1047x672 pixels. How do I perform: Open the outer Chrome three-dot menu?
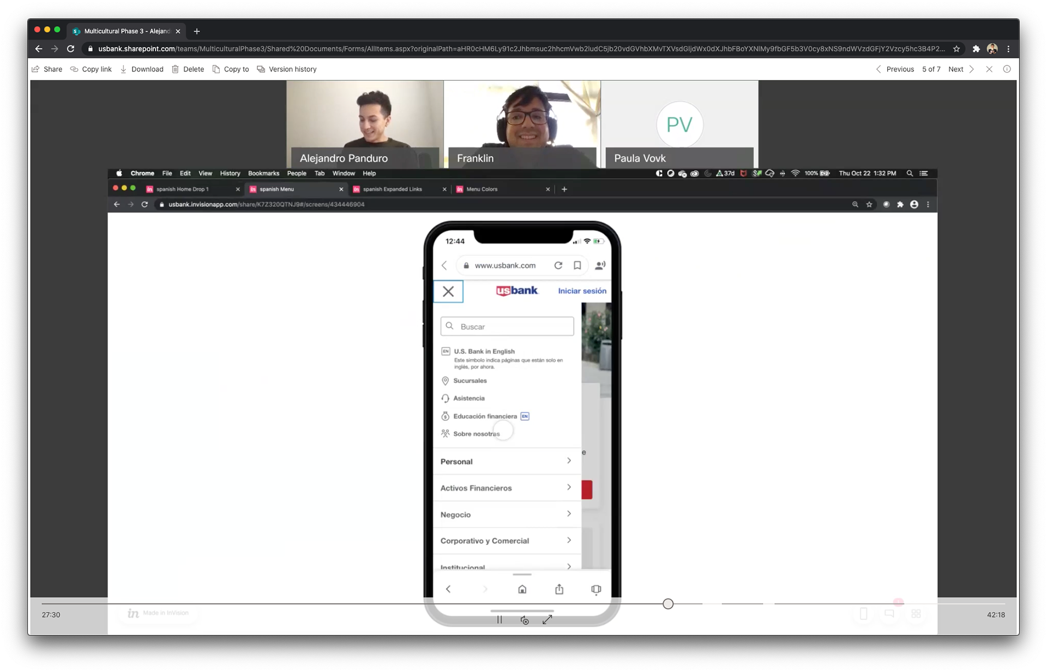(x=1008, y=49)
